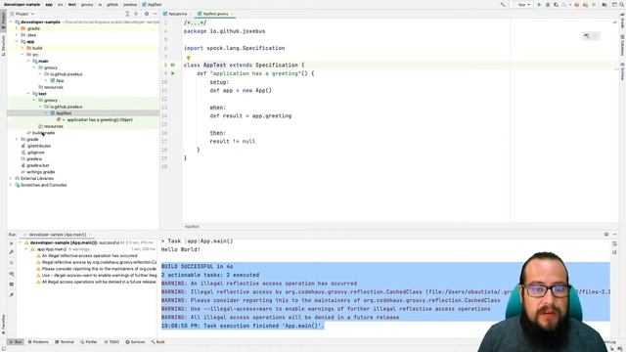The width and height of the screenshot is (626, 352).
Task: Show intention actions via yellow lightbulb
Action: pyautogui.click(x=189, y=58)
